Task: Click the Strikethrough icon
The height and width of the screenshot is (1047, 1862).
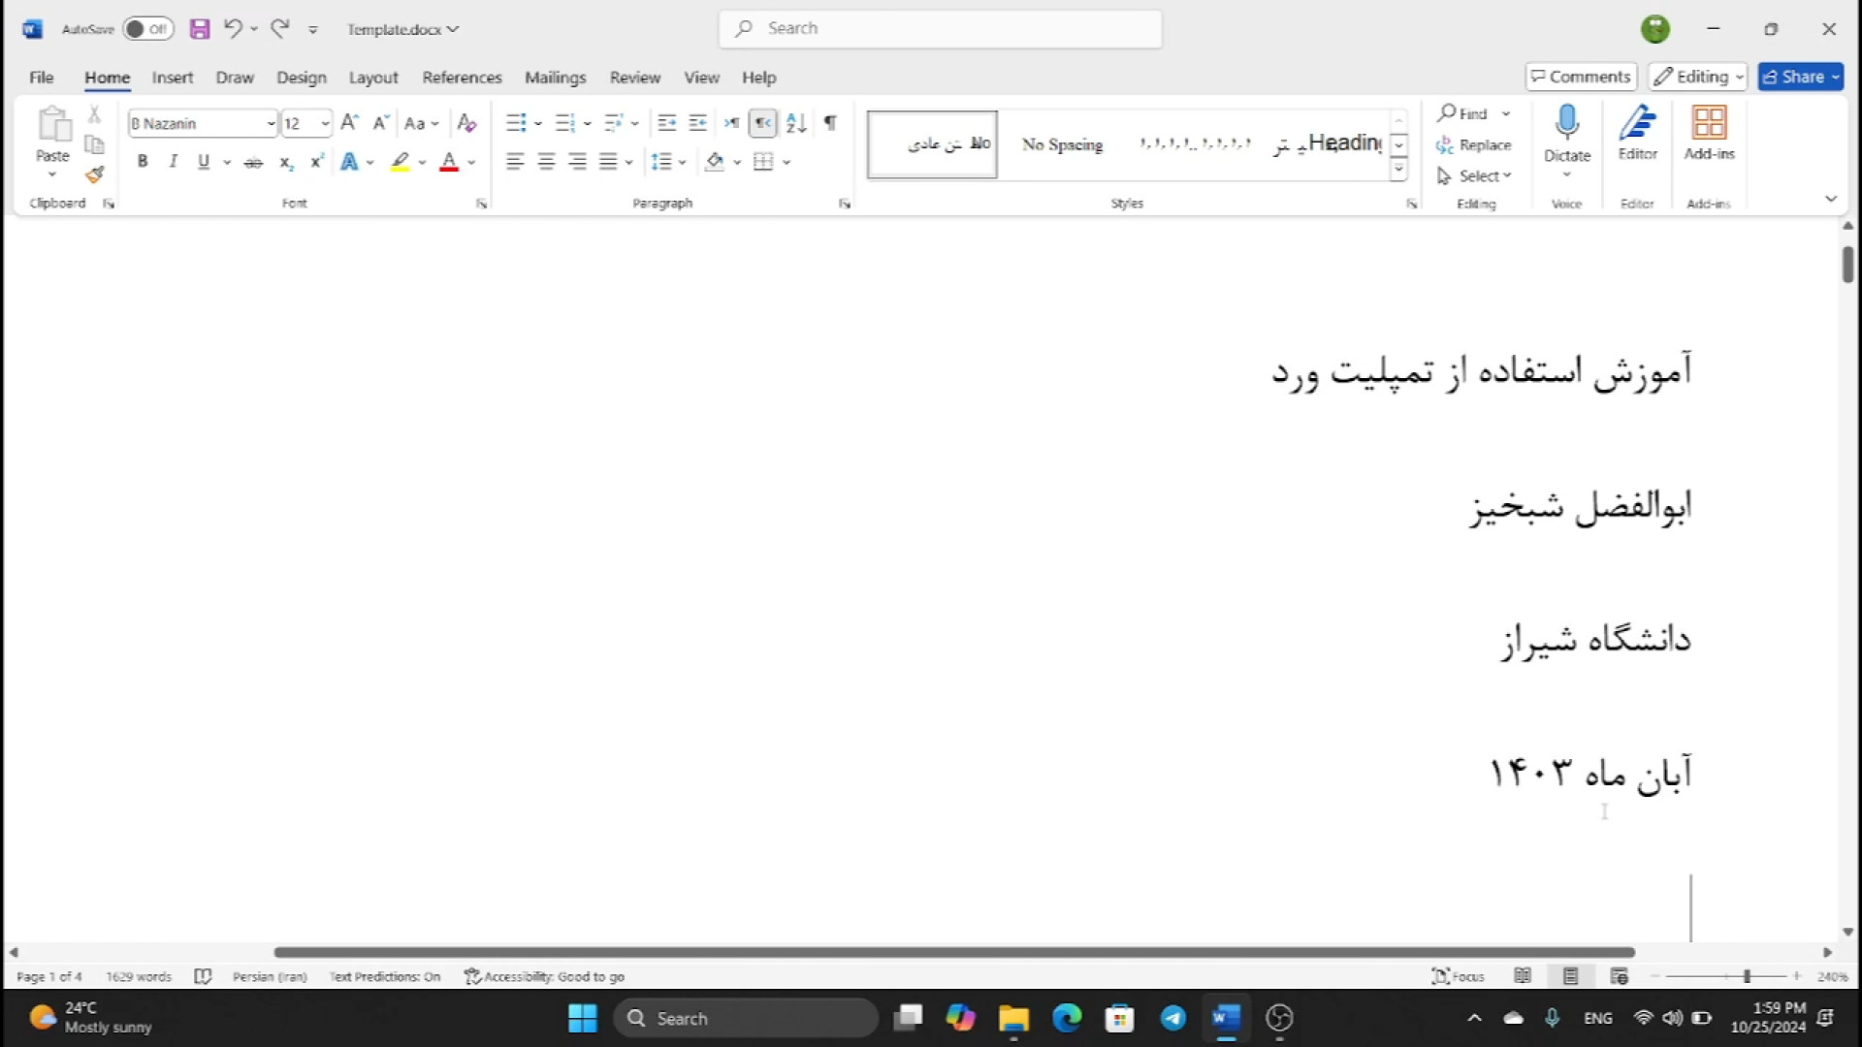Action: coord(253,162)
